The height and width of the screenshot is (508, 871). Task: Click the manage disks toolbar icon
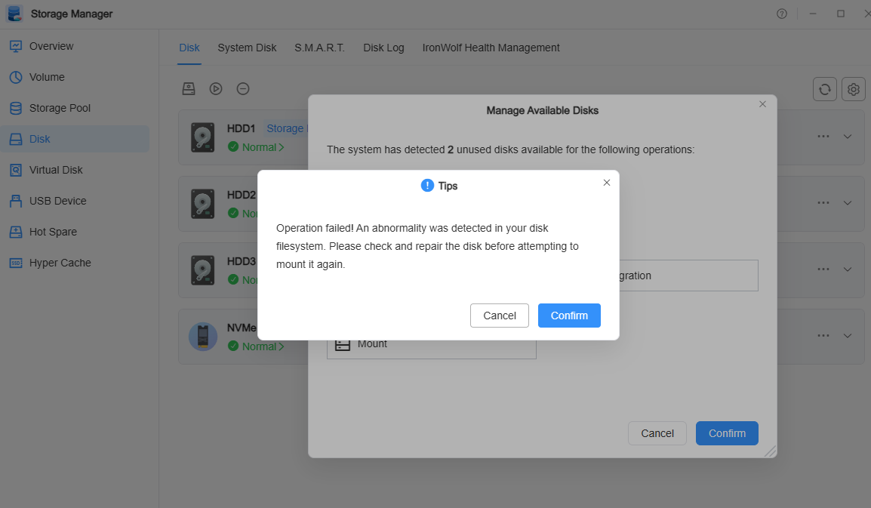[x=189, y=89]
